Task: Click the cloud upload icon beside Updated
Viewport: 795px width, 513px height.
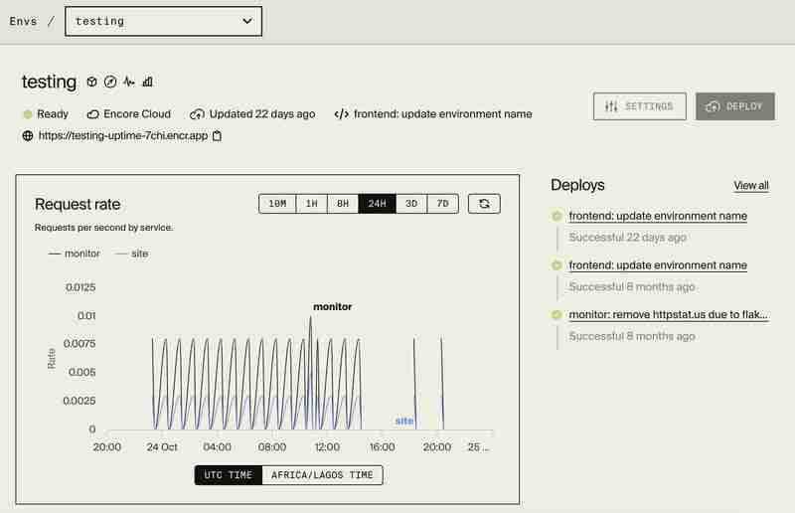Action: (197, 114)
